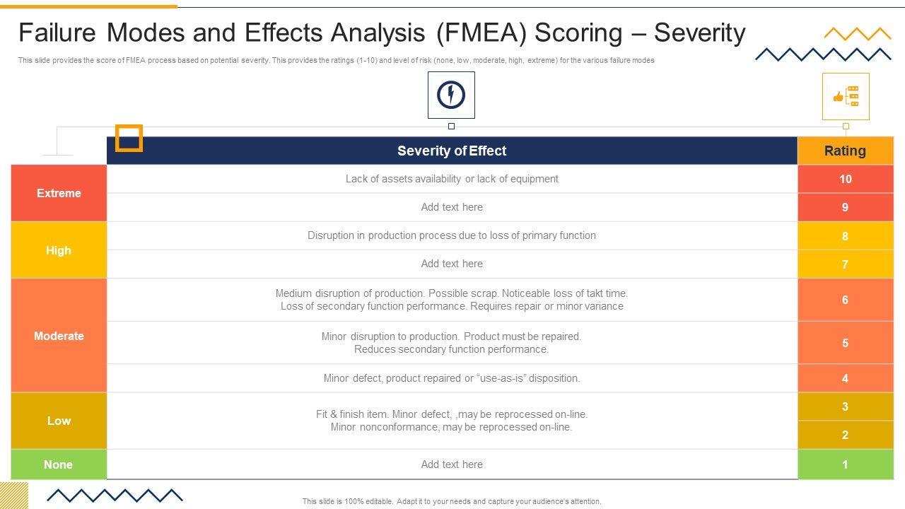
Task: Select the orange square outline in the header
Action: 129,138
